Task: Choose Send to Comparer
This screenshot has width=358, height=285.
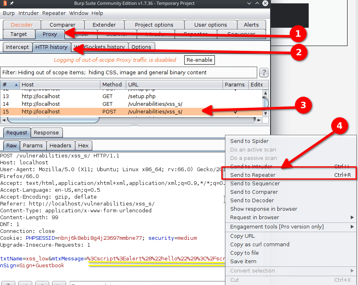Action: coord(291,192)
